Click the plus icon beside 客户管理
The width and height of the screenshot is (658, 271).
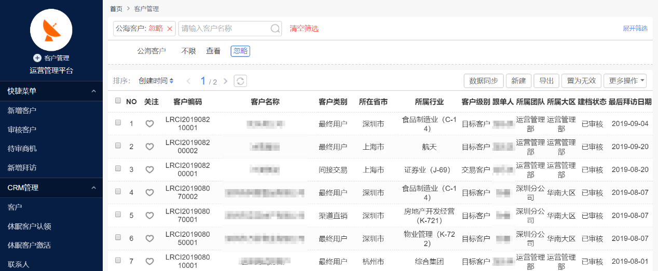coord(37,58)
